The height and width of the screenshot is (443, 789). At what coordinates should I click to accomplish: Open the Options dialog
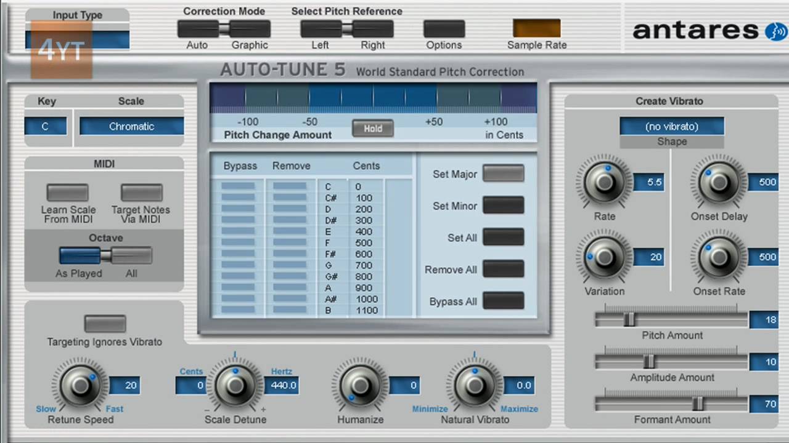(x=444, y=28)
